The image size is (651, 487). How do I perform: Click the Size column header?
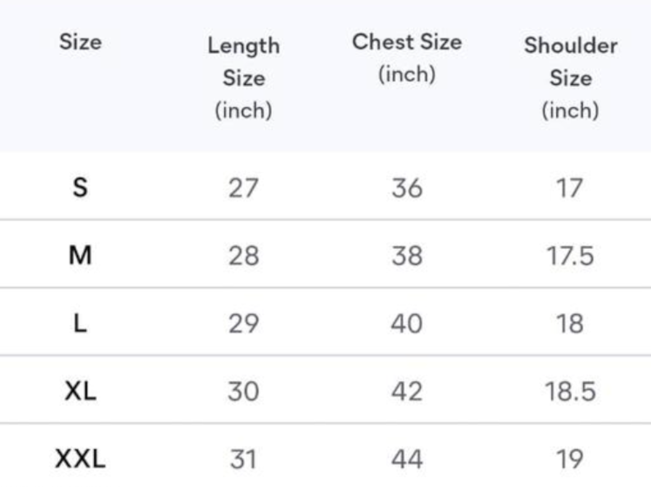point(81,42)
